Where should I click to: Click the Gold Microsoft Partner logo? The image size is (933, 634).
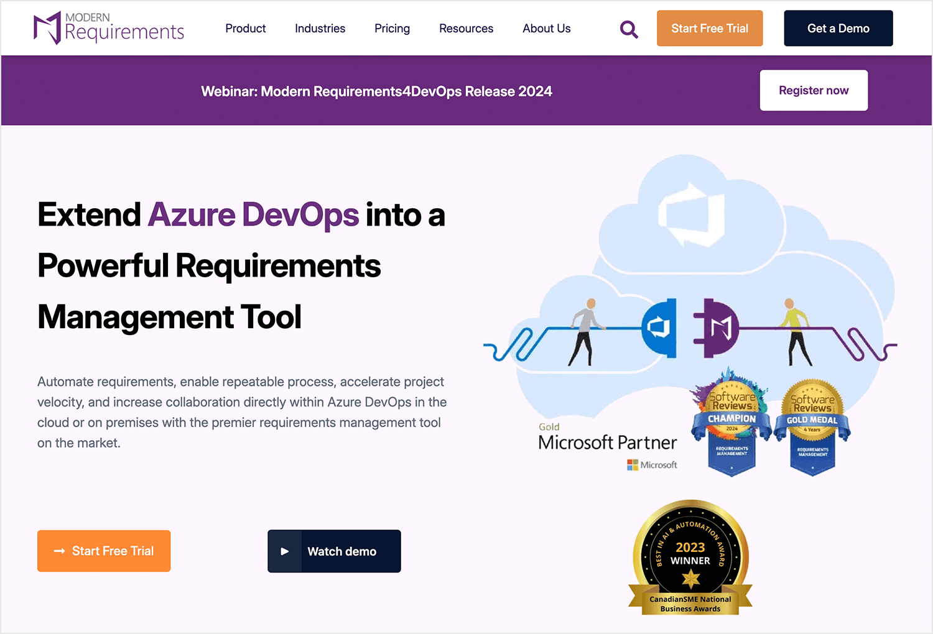pyautogui.click(x=608, y=446)
